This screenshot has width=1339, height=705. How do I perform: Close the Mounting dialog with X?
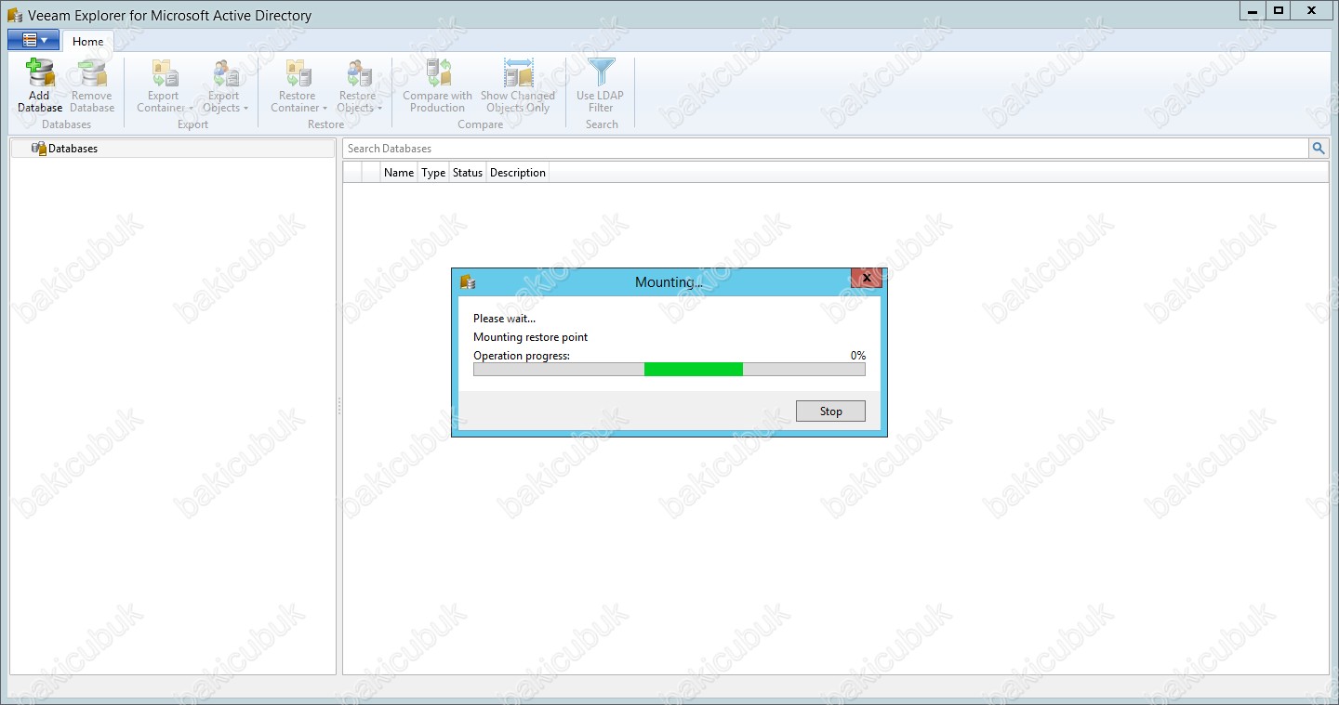[867, 278]
